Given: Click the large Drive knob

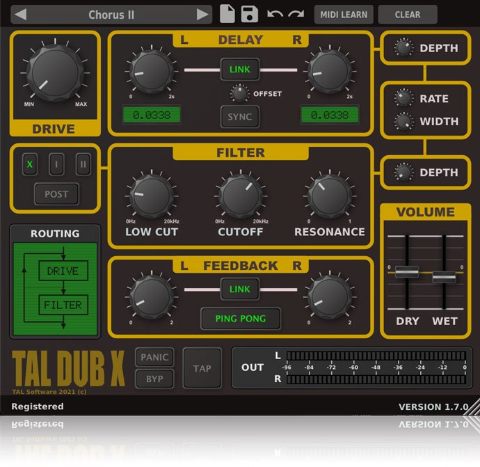Looking at the screenshot, I should point(54,78).
